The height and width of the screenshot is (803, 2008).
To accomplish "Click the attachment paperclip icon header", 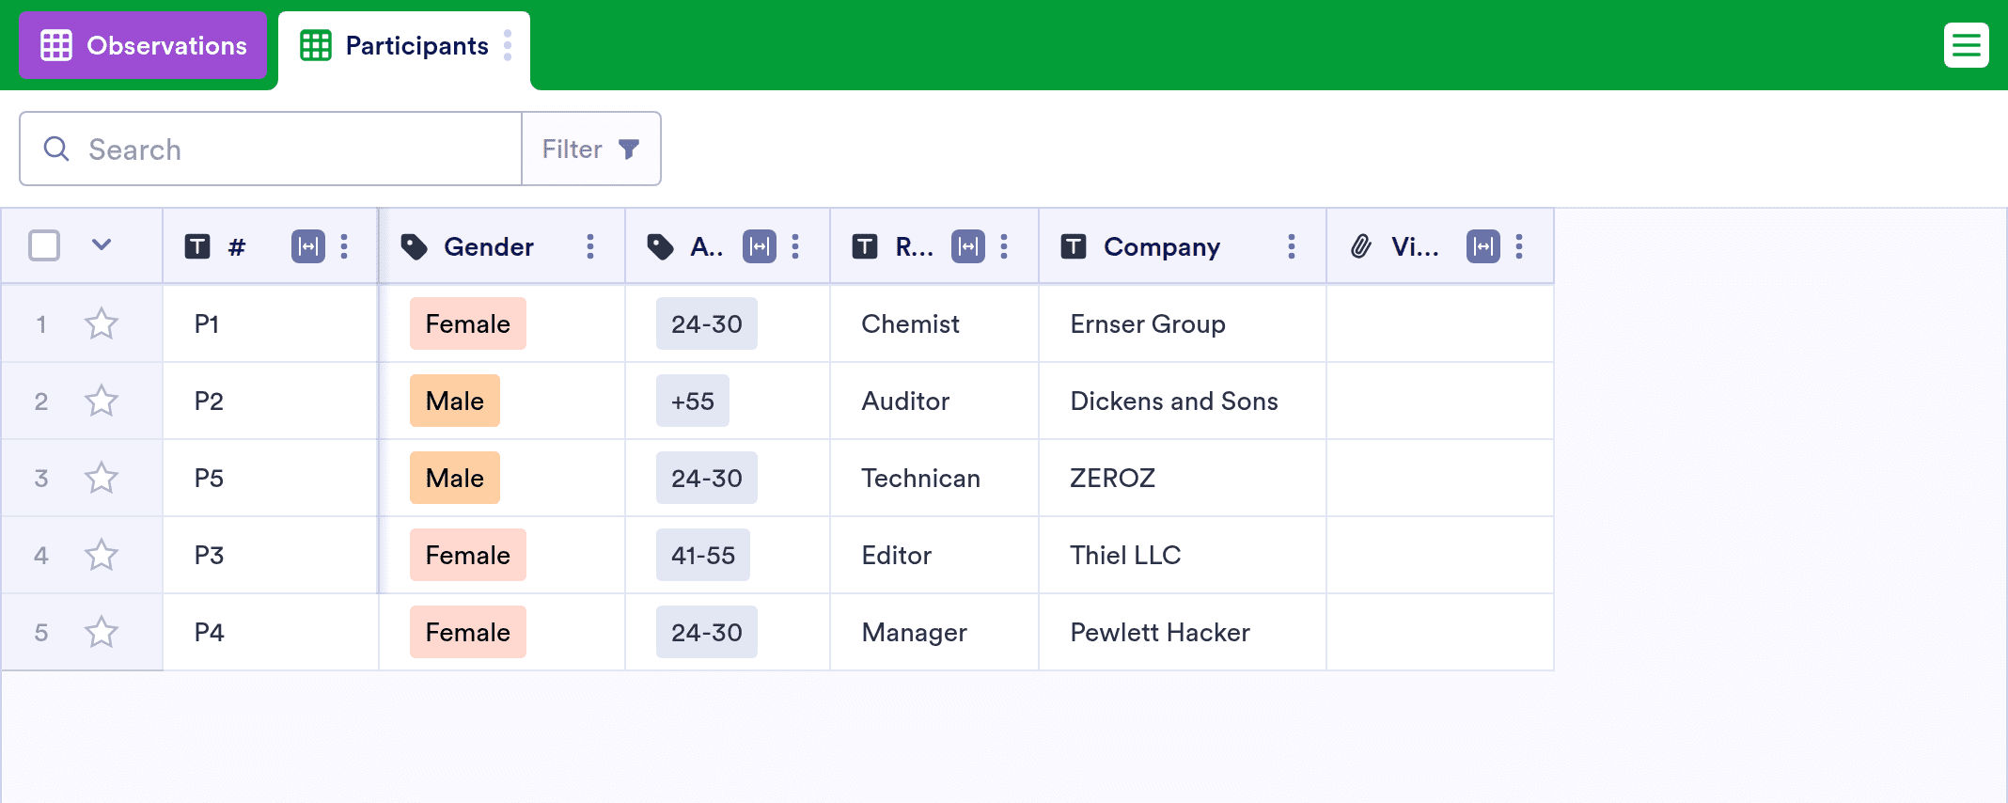I will pos(1360,246).
